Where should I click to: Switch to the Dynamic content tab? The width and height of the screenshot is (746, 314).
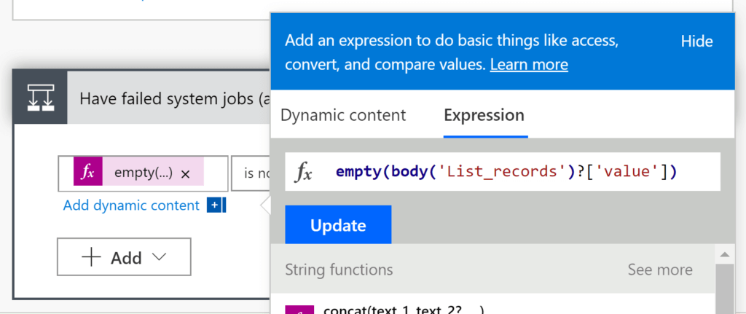click(x=343, y=115)
